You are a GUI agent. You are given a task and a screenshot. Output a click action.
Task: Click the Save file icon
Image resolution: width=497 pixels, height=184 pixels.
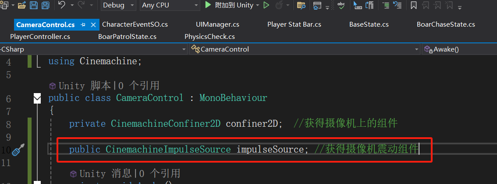[x=34, y=6]
